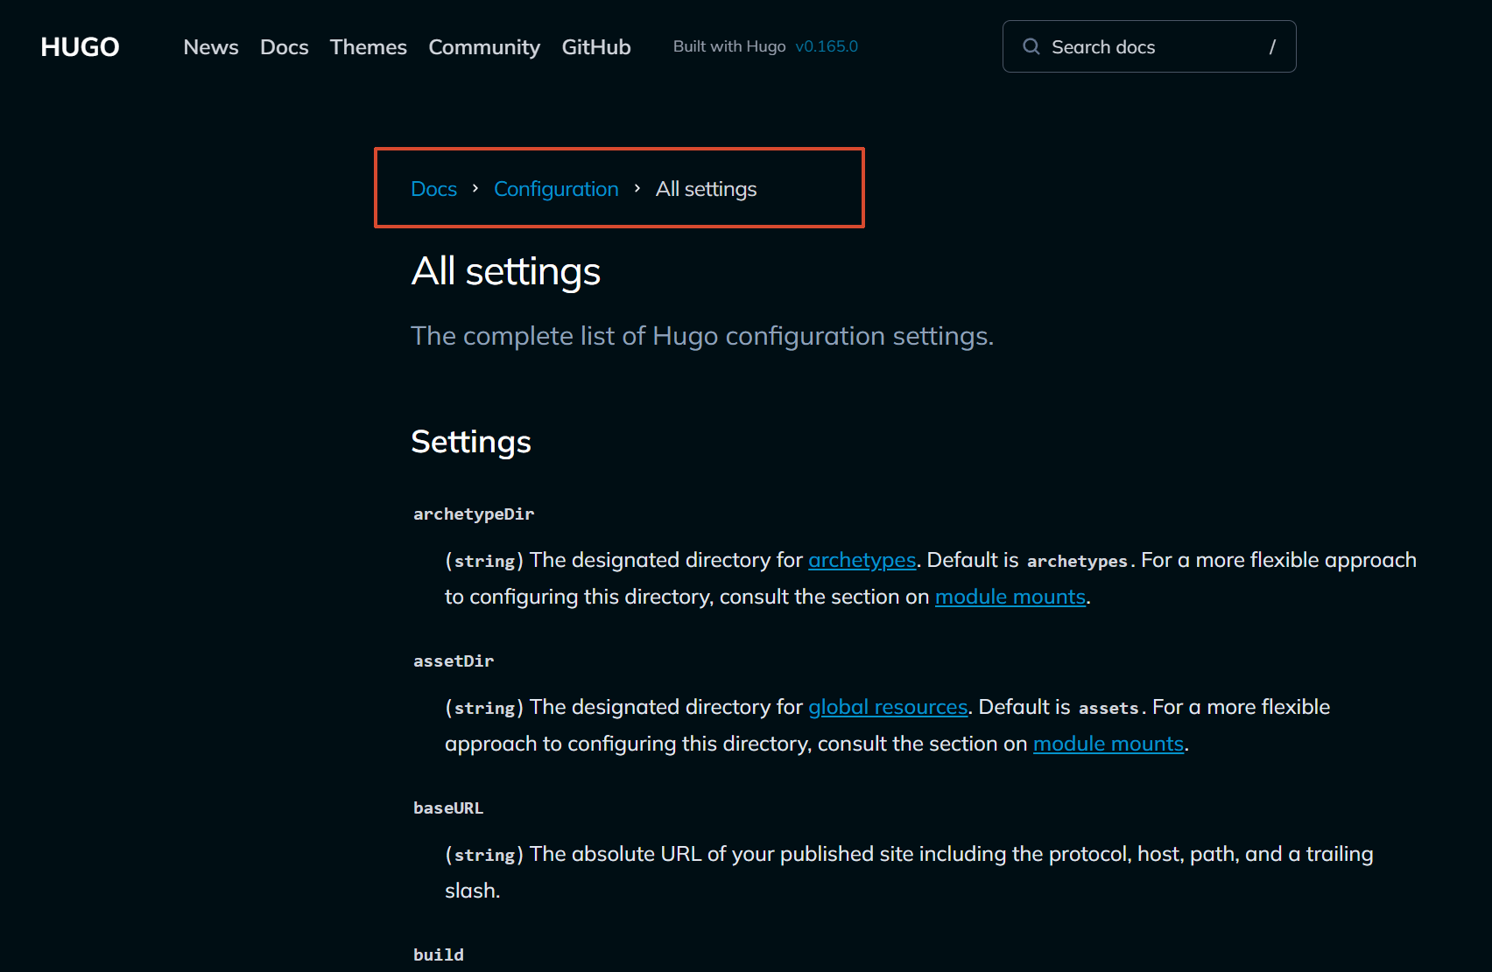Viewport: 1492px width, 972px height.
Task: Click the baseURL setting name
Action: (448, 808)
